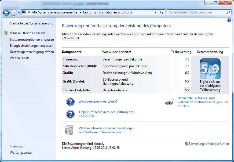Click the large 5,9 overall score badge
Screen dimensions: 234x162
coord(210,69)
